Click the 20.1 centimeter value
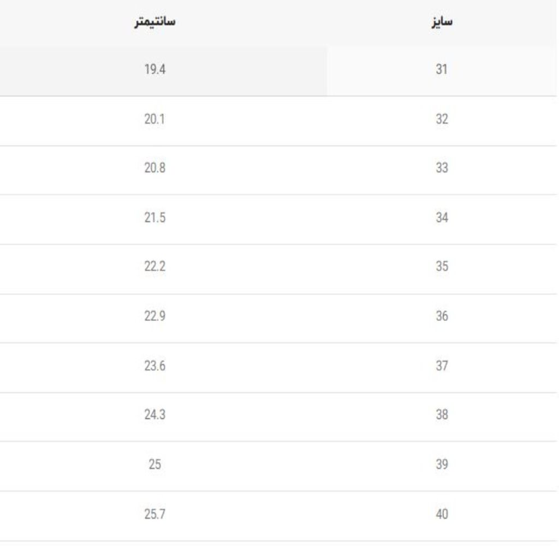The width and height of the screenshot is (559, 559). click(x=154, y=119)
